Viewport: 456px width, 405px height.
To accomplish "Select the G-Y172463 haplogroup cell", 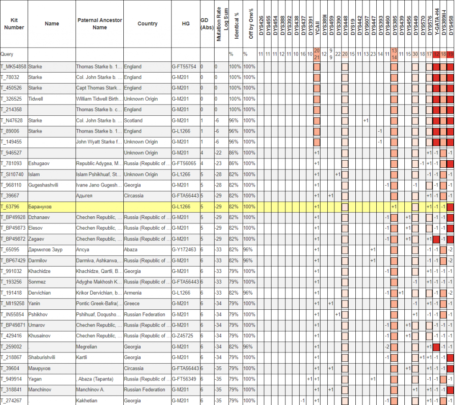I will pos(184,250).
